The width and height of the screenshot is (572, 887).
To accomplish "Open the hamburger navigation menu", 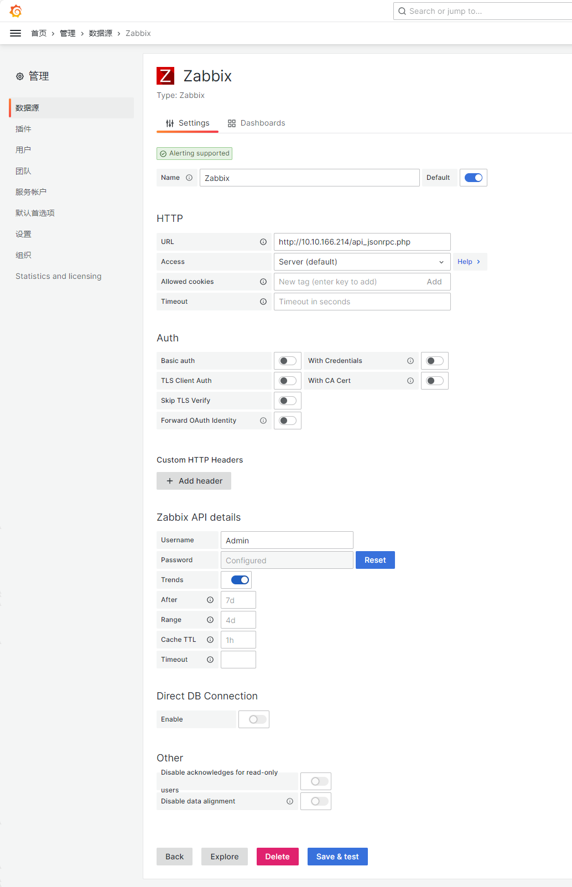I will [x=15, y=33].
